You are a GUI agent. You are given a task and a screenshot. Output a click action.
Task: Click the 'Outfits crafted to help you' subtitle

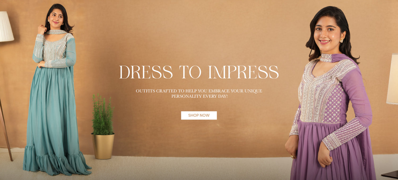point(199,93)
